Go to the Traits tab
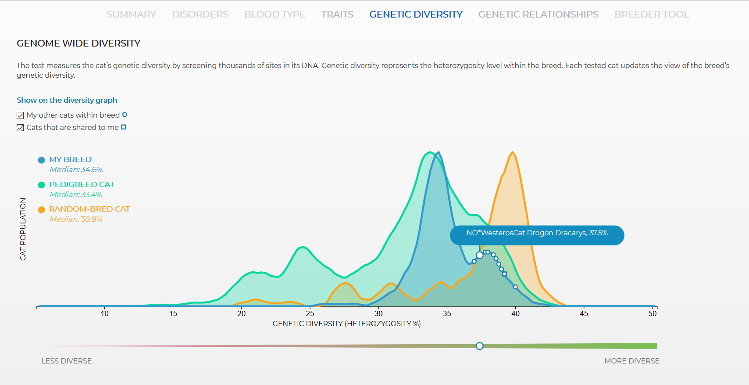 [x=337, y=14]
